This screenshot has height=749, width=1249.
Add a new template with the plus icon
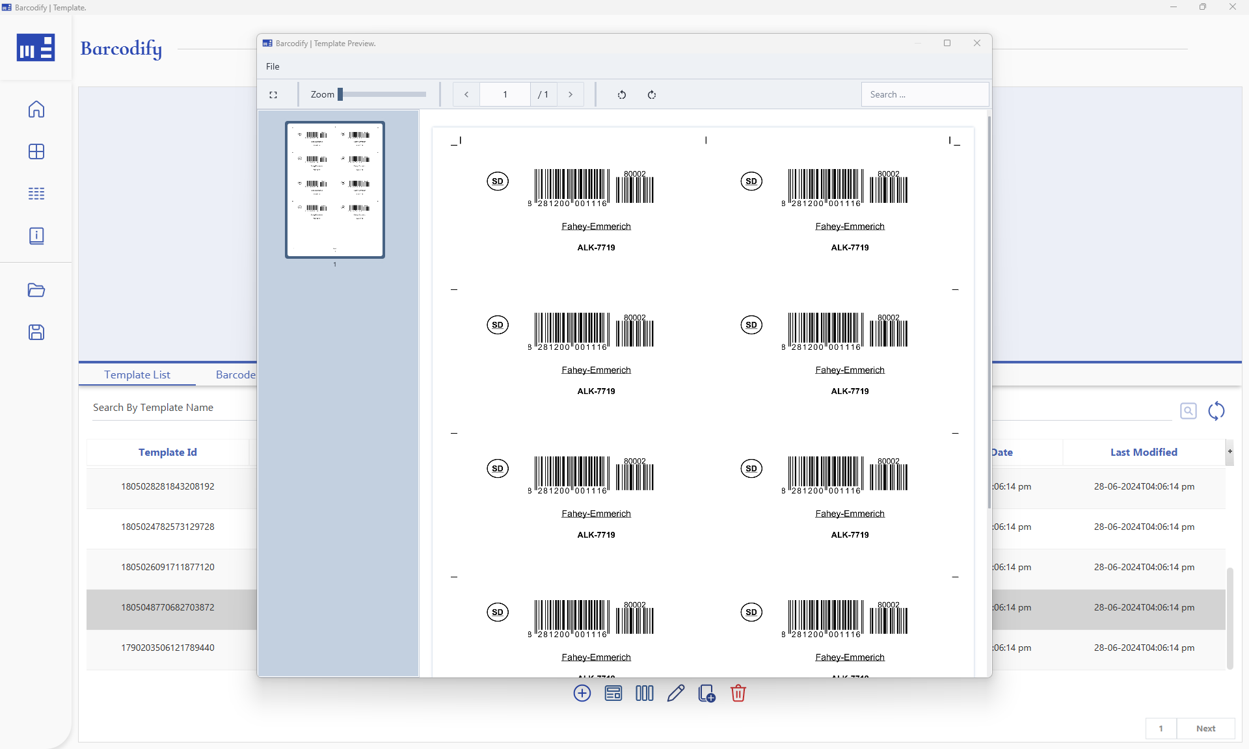pos(582,694)
